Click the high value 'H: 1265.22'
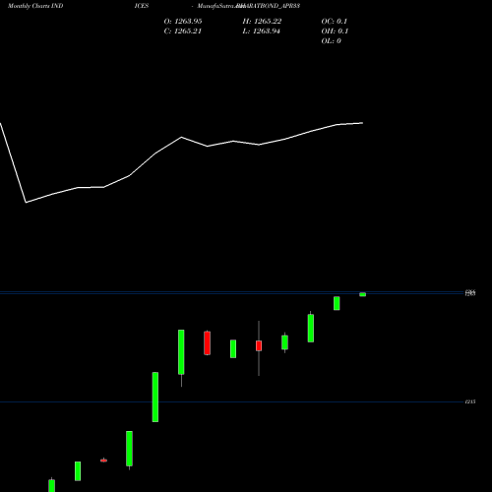492x492 pixels. (262, 22)
